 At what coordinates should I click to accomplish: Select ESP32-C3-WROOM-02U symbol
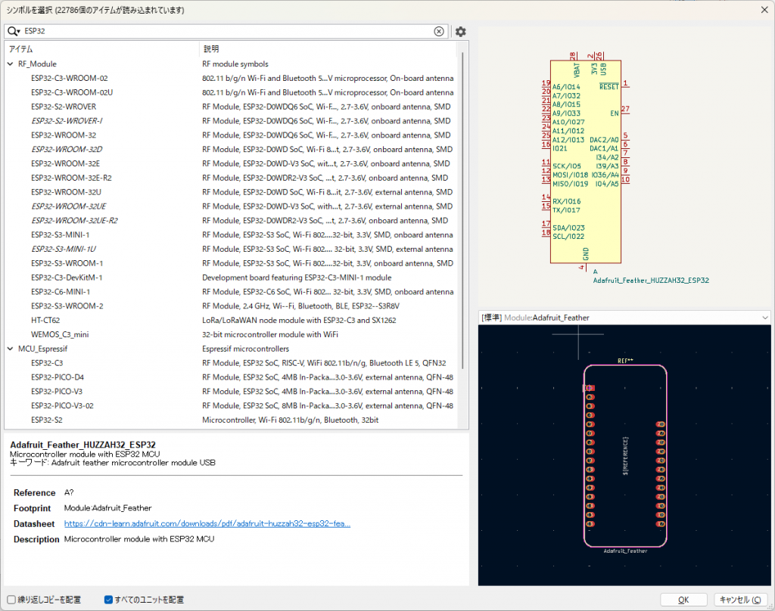click(x=72, y=92)
